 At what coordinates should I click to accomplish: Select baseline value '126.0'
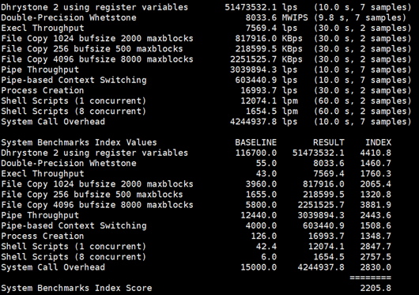(x=264, y=236)
